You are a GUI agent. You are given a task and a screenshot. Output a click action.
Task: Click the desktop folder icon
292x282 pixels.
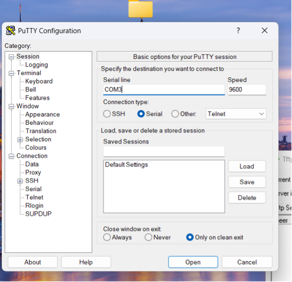pyautogui.click(x=140, y=9)
